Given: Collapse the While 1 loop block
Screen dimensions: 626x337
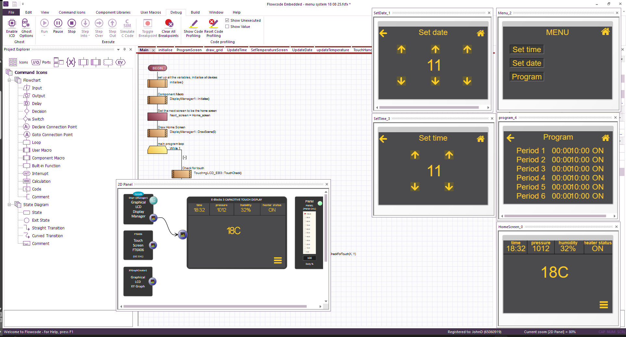Looking at the screenshot, I should point(184,157).
